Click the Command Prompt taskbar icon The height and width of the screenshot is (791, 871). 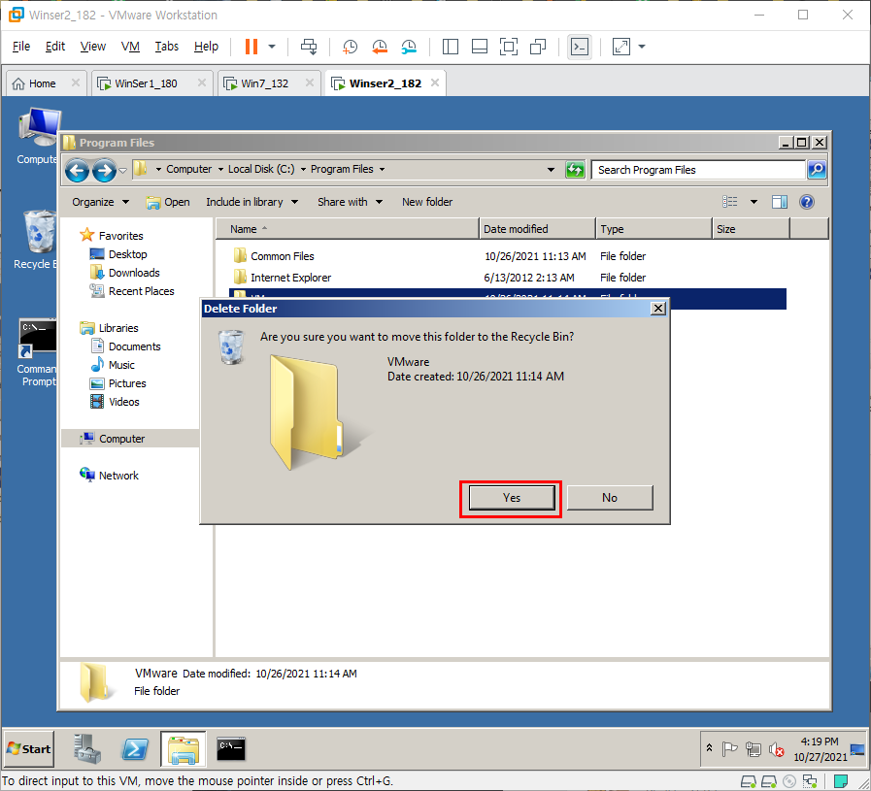click(x=231, y=749)
